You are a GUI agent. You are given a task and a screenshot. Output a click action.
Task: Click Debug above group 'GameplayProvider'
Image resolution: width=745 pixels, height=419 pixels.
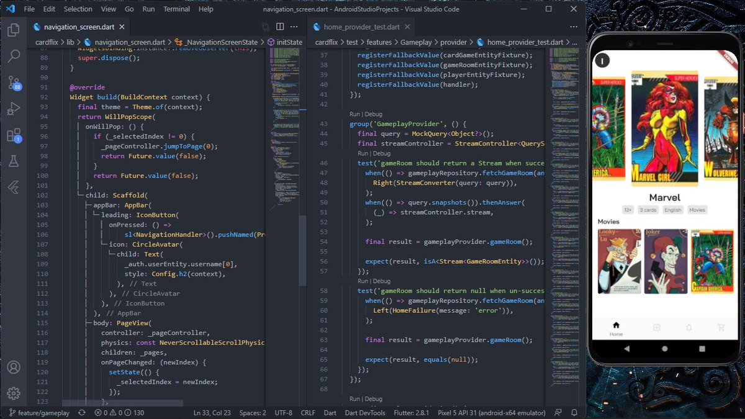(x=374, y=114)
